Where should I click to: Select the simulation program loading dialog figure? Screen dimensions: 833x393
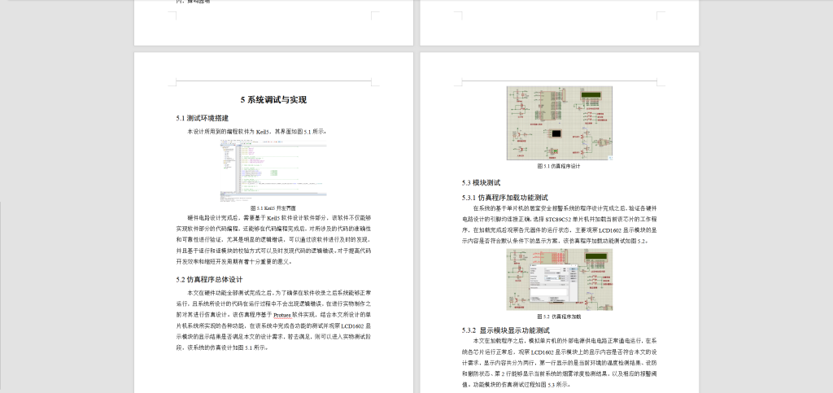(560, 279)
